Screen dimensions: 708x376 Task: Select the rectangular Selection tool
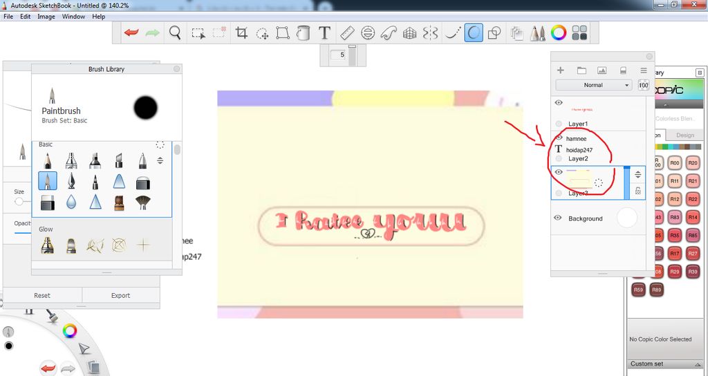tap(198, 33)
